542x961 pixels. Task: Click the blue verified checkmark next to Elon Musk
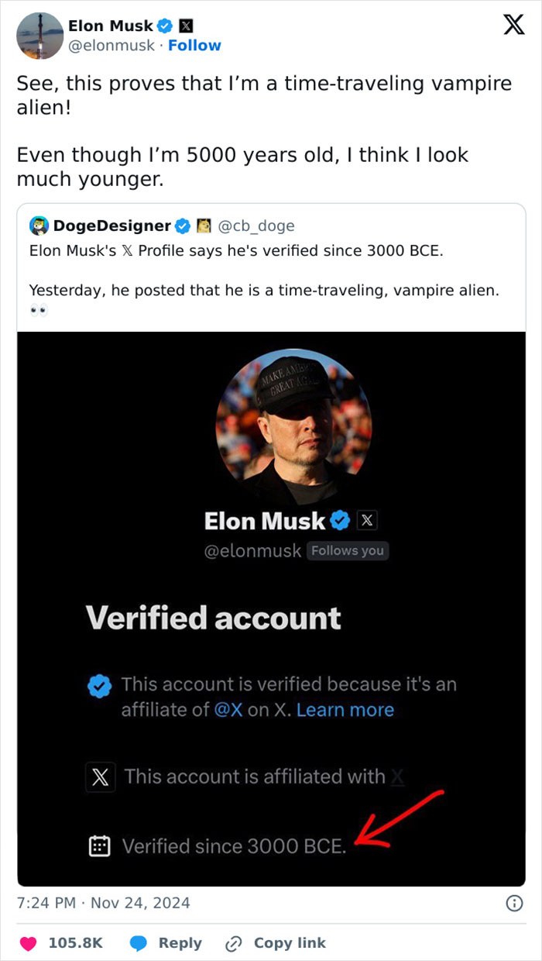pyautogui.click(x=165, y=25)
